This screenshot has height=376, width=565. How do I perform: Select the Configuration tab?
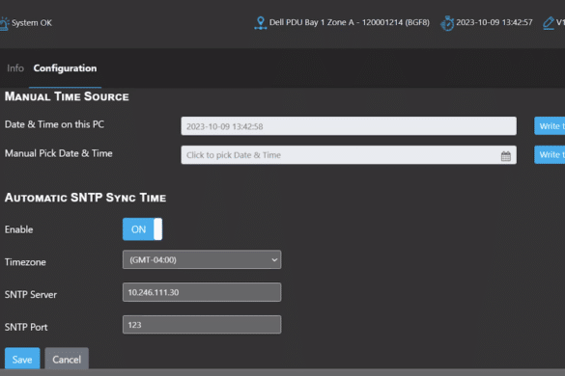coord(66,68)
